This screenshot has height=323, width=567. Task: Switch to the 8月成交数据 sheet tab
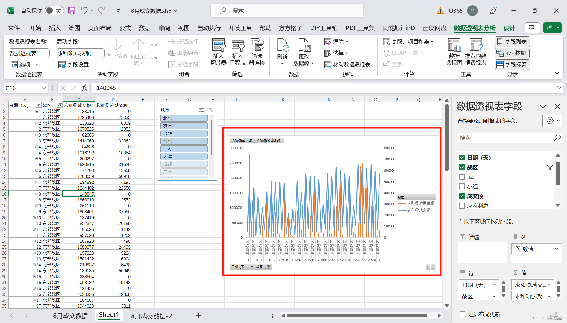tap(71, 316)
